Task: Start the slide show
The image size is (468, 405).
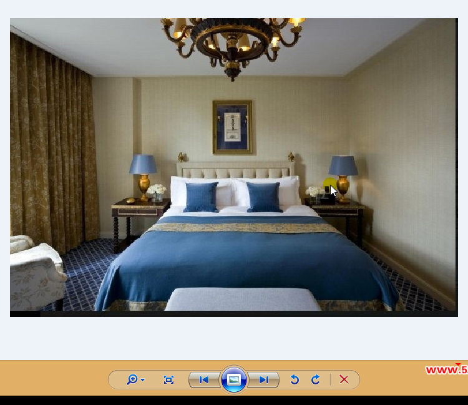Action: click(x=234, y=379)
